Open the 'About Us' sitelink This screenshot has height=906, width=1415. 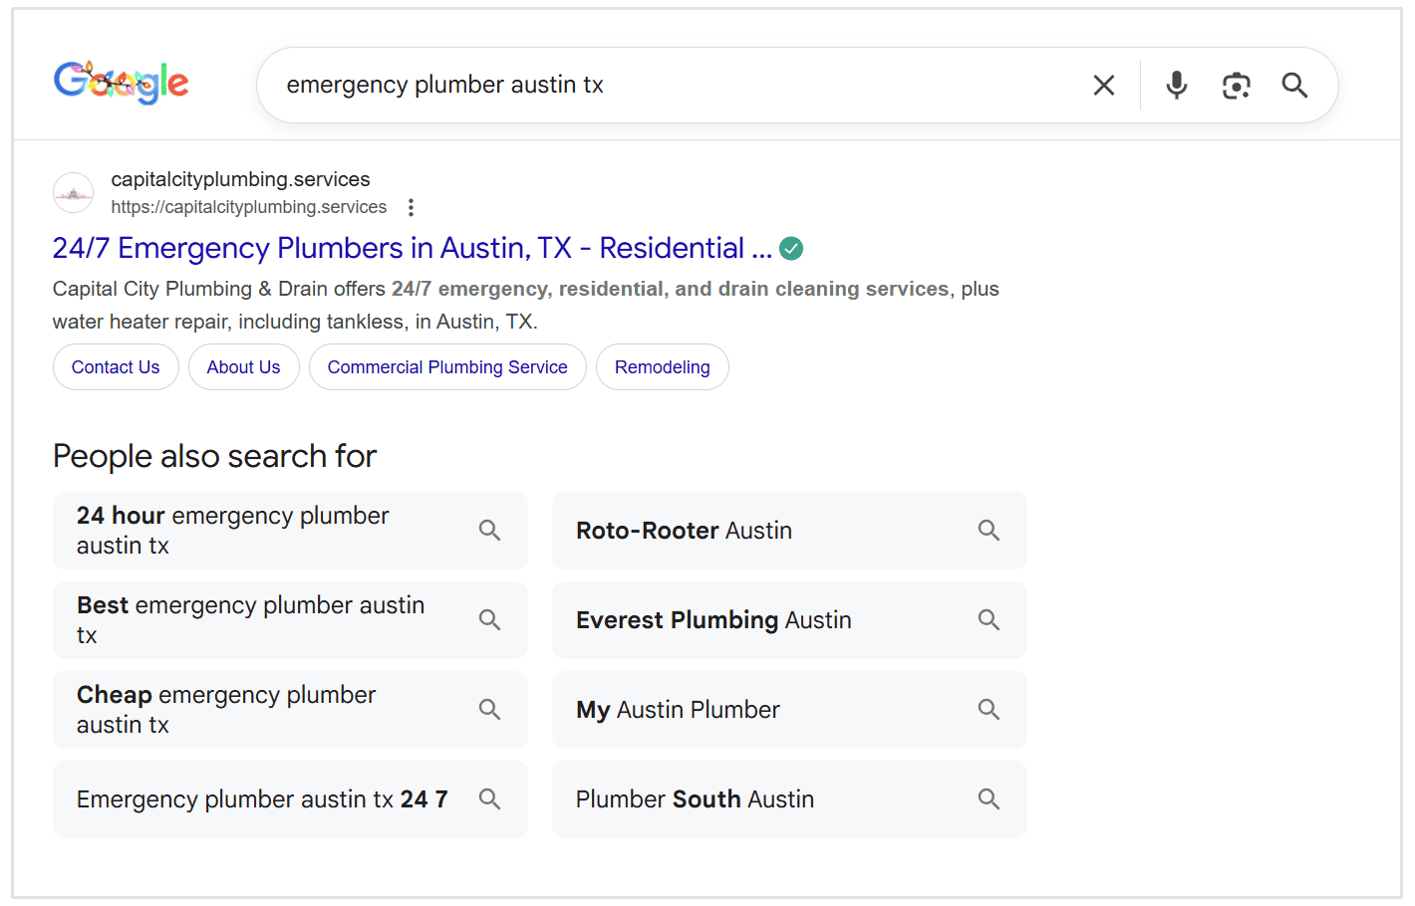243,366
